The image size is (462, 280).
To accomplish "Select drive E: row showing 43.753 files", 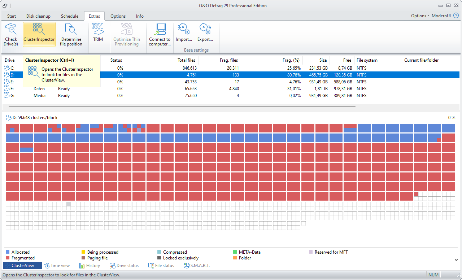I will coord(231,82).
